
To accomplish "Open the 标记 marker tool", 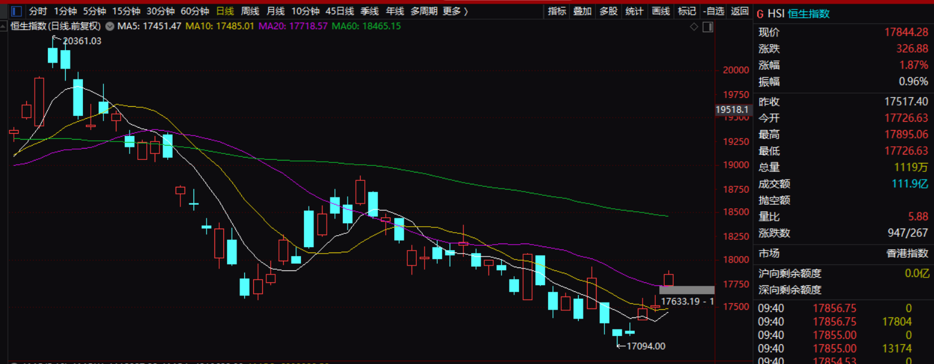I will point(687,11).
